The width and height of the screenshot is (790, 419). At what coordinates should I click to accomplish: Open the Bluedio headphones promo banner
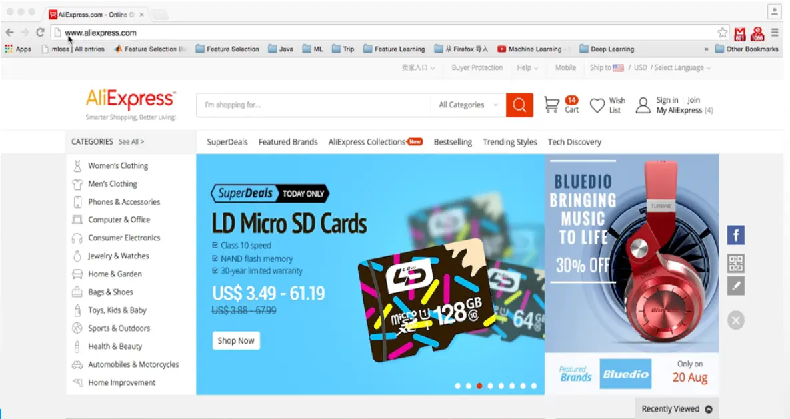[x=632, y=253]
